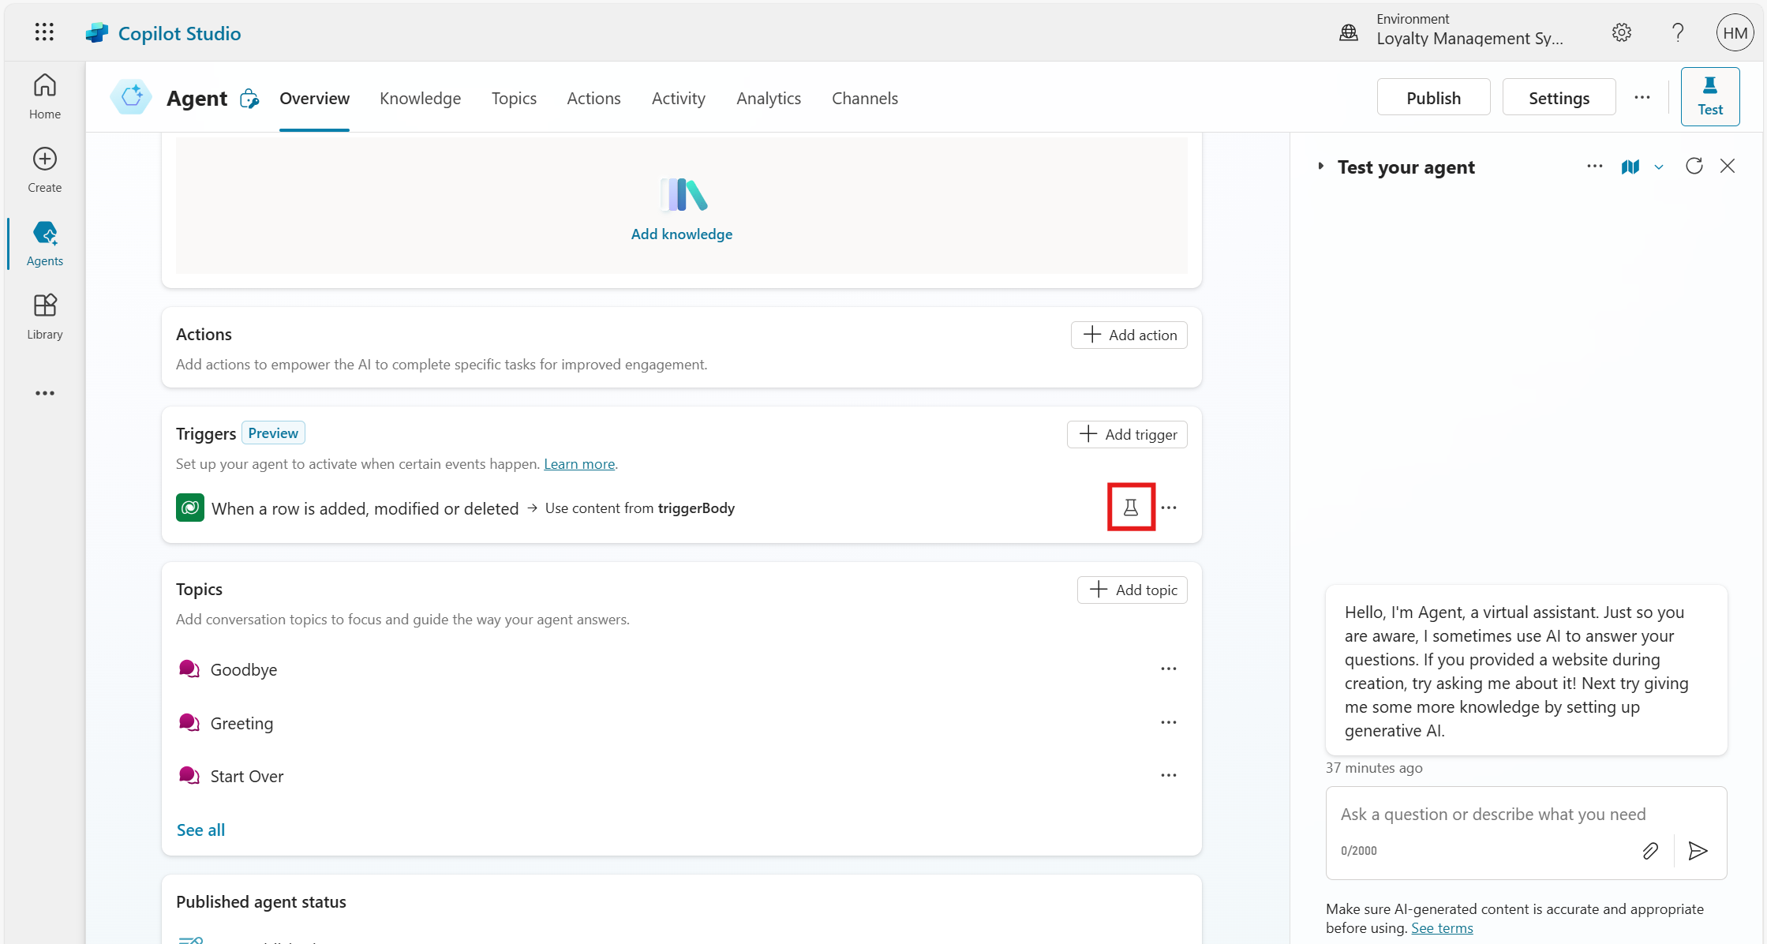Open trigger row more options menu

click(1169, 508)
